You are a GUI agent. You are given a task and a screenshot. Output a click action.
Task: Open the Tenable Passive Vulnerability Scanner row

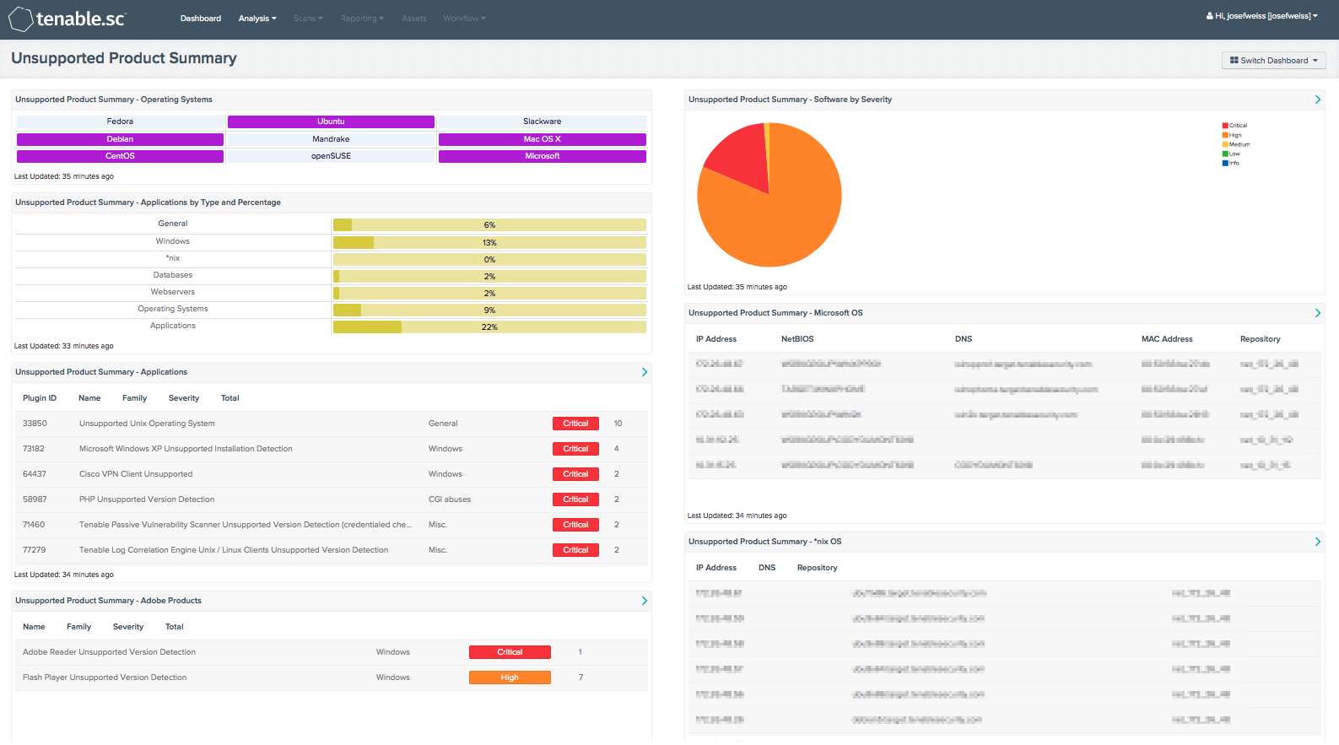(331, 525)
